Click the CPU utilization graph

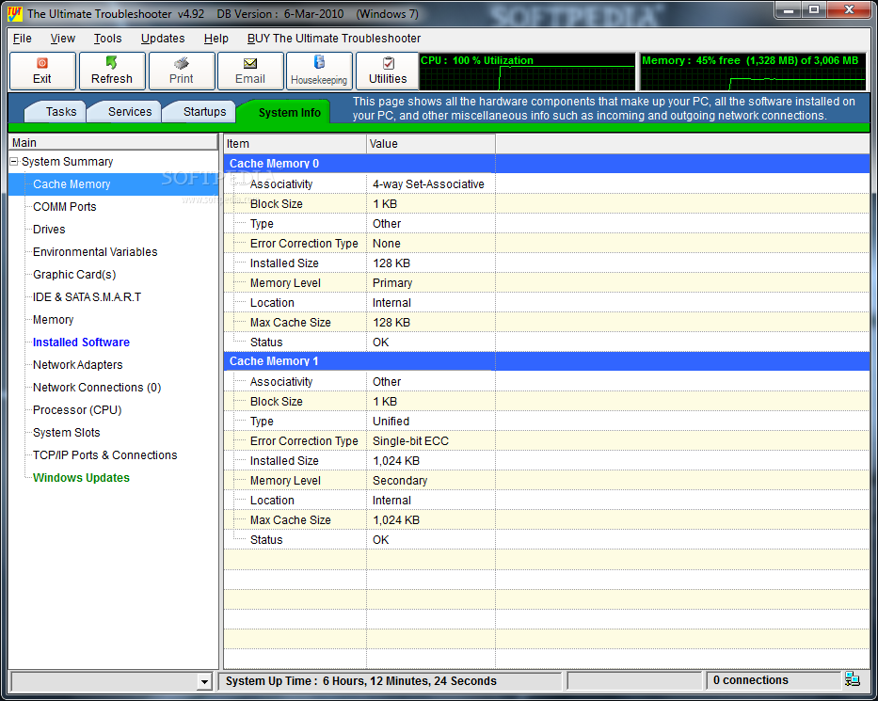pos(528,72)
